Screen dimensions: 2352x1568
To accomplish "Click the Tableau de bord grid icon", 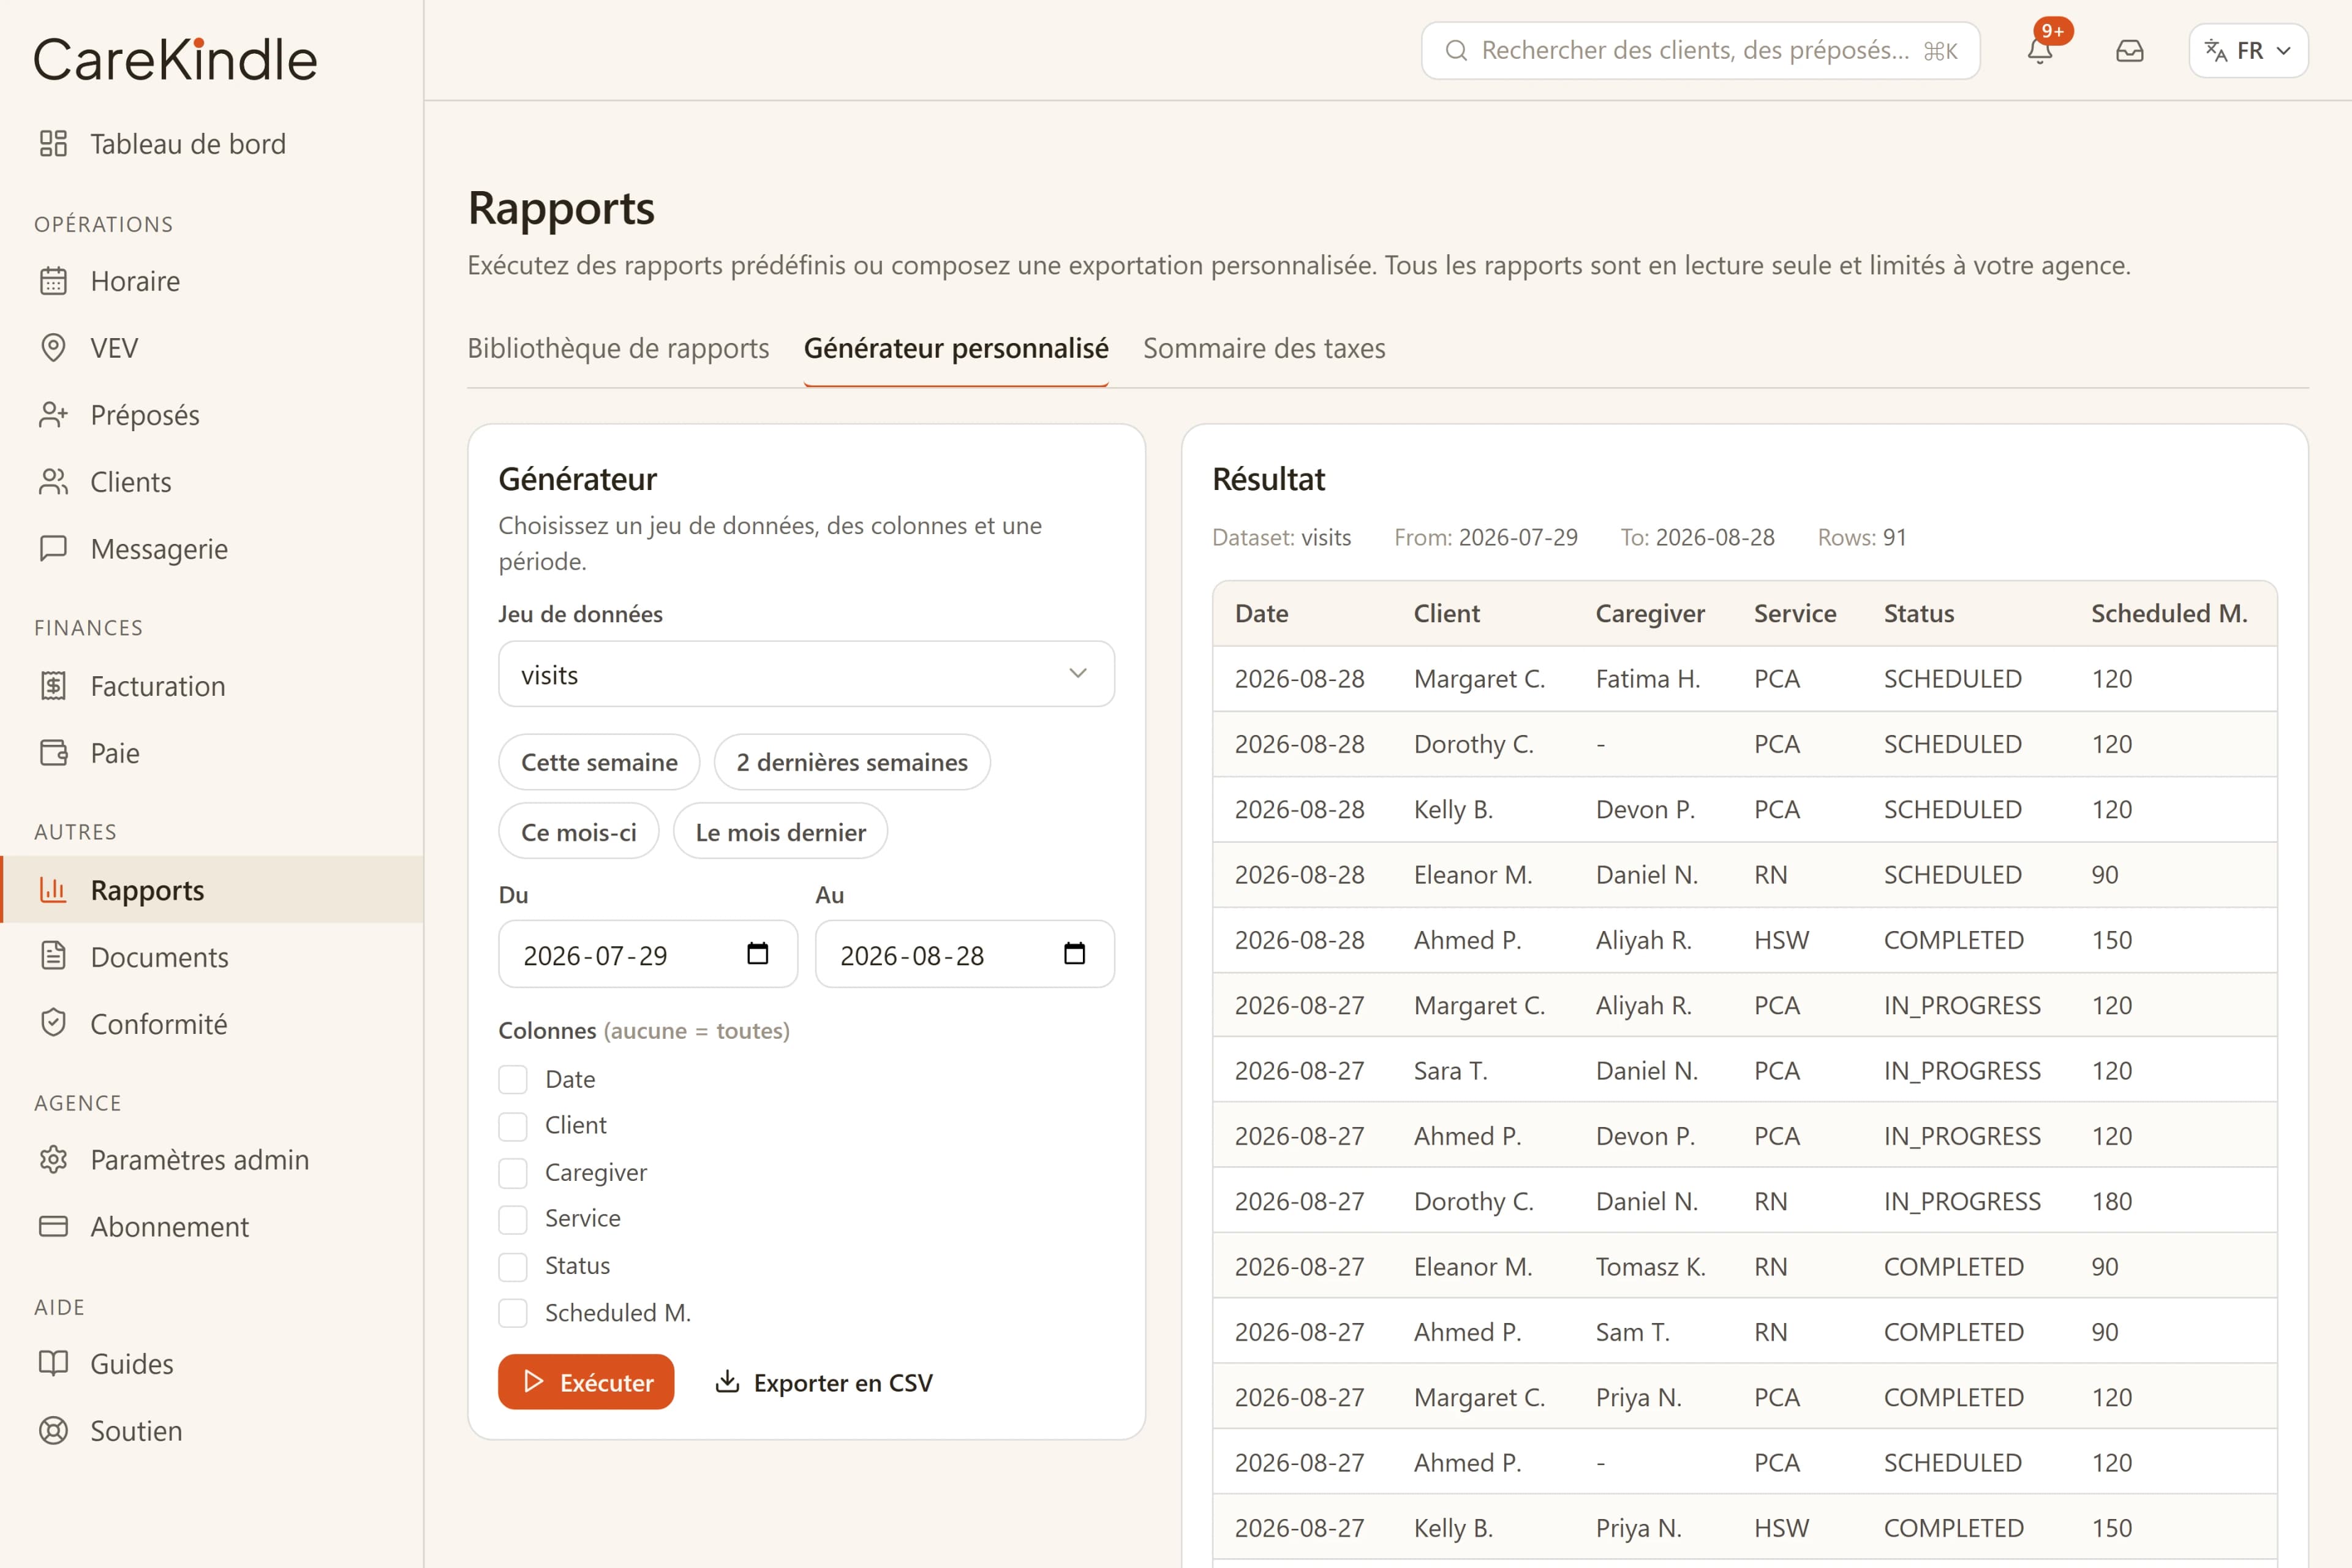I will (x=53, y=144).
